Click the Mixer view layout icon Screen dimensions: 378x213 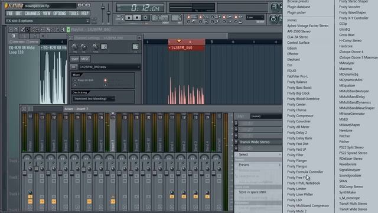pyautogui.click(x=31, y=109)
